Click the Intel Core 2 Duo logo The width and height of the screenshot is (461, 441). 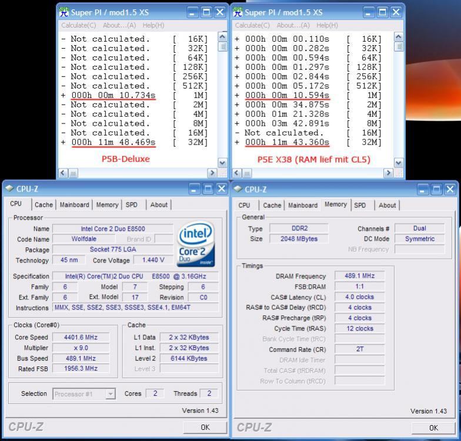pyautogui.click(x=196, y=244)
